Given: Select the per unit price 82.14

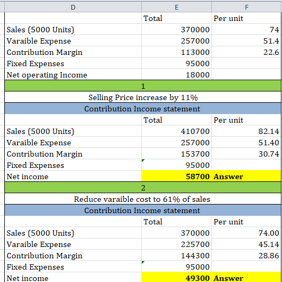Looking at the screenshot, I should (x=246, y=131).
